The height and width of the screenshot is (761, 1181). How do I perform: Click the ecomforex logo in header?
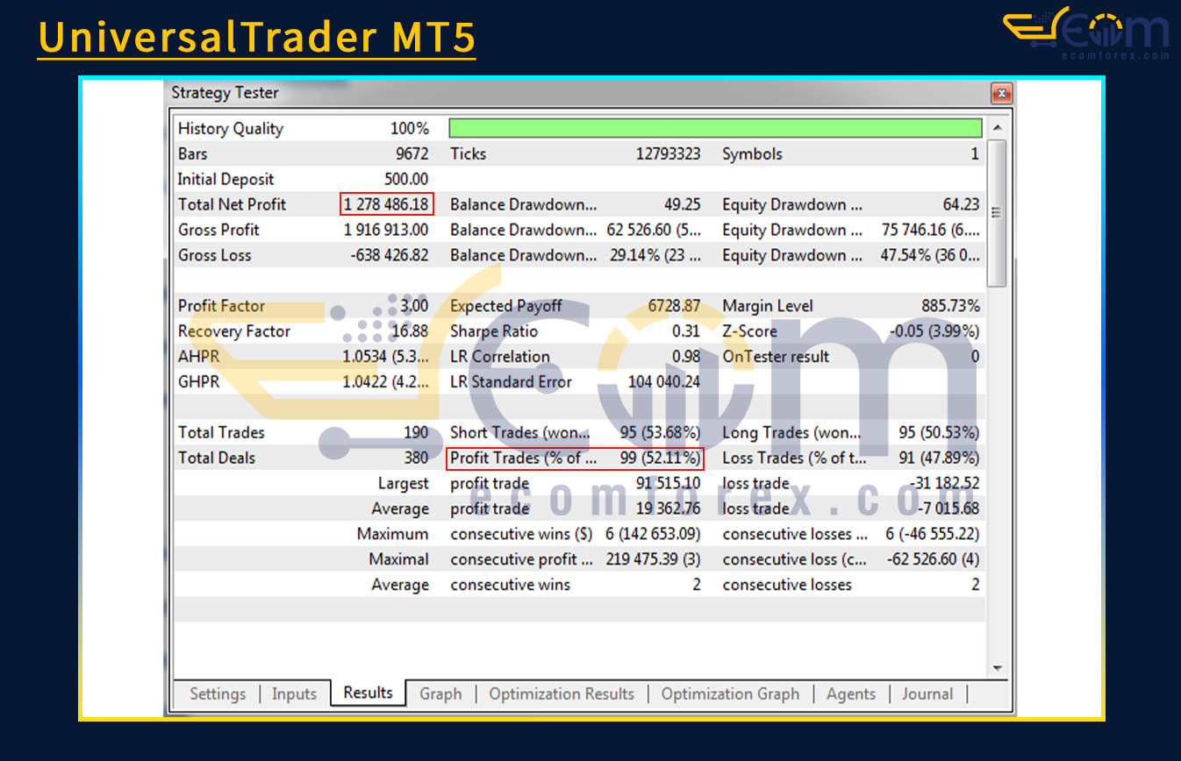(1086, 33)
